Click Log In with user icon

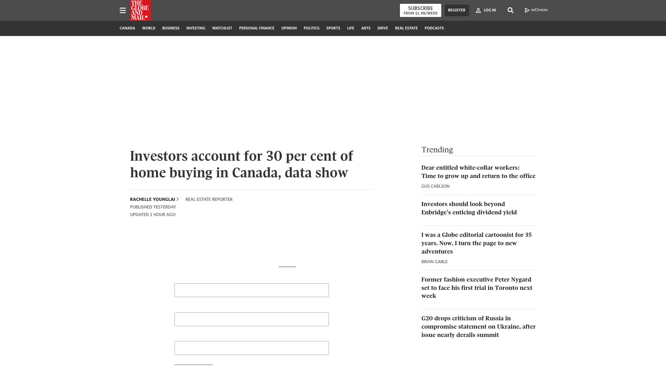click(486, 10)
